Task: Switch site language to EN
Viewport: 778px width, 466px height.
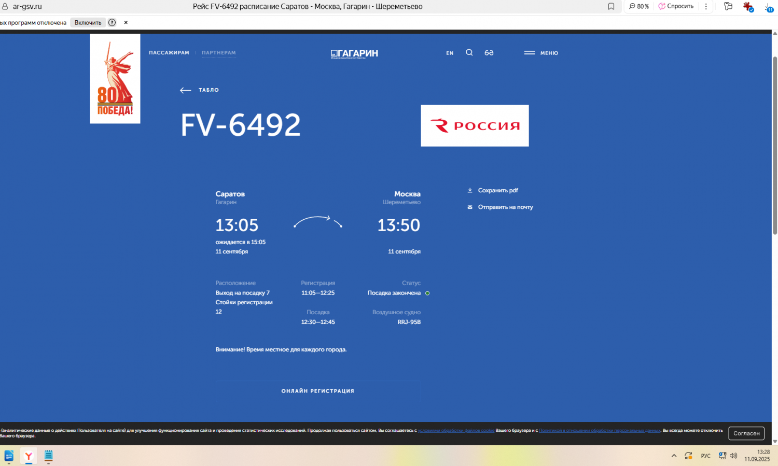Action: coord(450,53)
